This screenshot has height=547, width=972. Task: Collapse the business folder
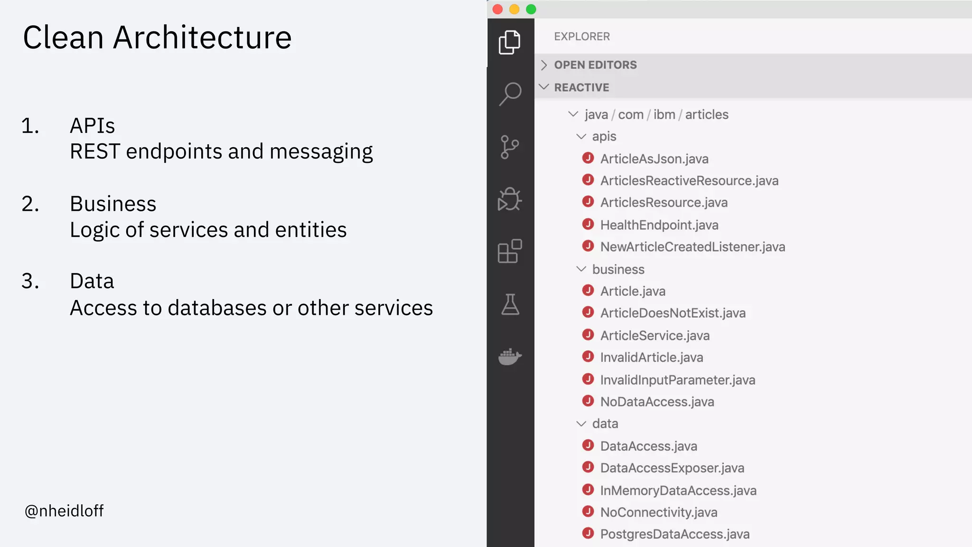click(x=581, y=269)
